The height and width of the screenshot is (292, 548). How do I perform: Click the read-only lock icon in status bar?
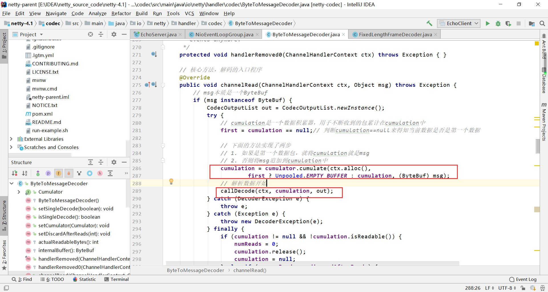click(x=523, y=288)
